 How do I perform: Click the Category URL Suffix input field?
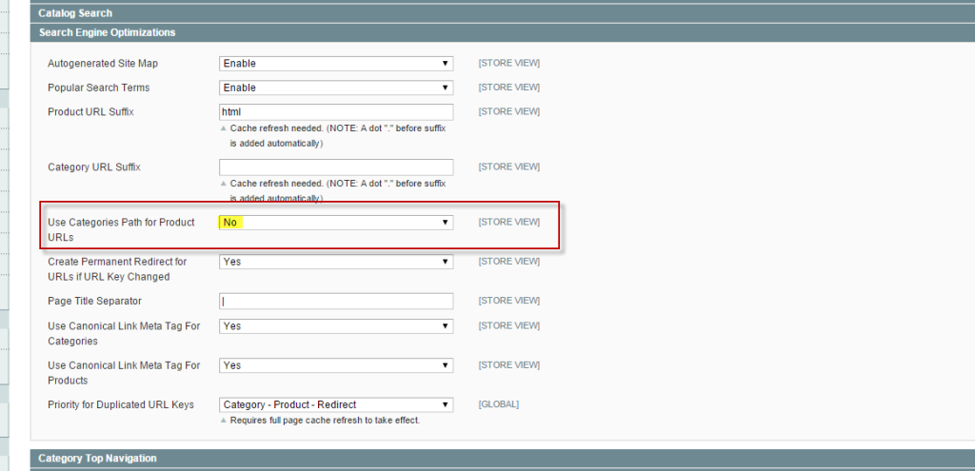tap(336, 167)
